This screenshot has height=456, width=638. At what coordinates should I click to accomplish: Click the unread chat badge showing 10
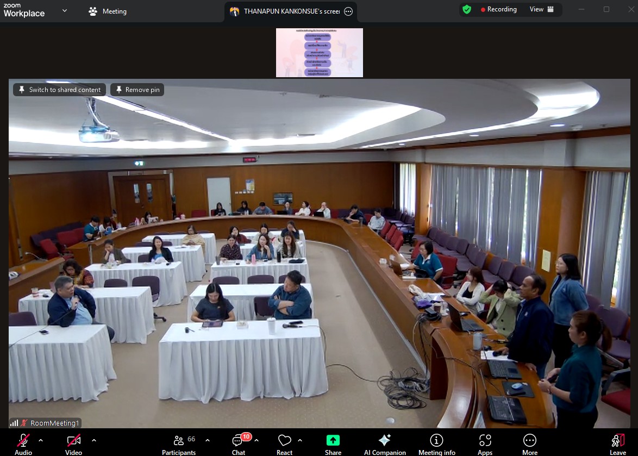pyautogui.click(x=246, y=436)
